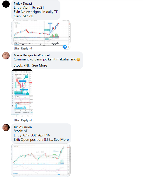The image size is (143, 178).
Task: Click the thumbs-up reaction count icon
Action: coord(65,47)
